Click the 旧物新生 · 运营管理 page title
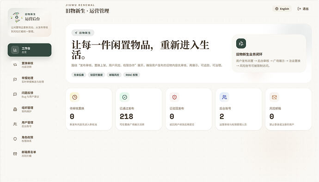Screen dimensions: 319x182 [x=87, y=11]
